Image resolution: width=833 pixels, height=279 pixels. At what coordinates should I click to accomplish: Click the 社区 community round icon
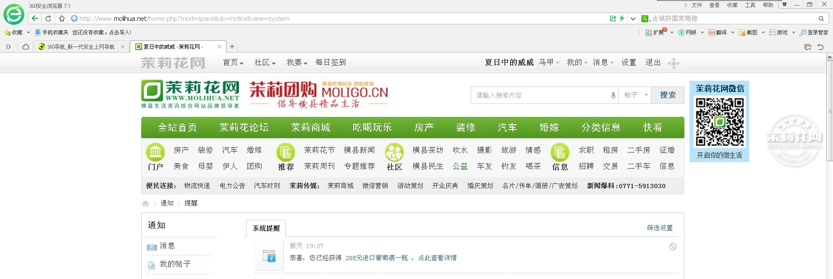pyautogui.click(x=394, y=152)
